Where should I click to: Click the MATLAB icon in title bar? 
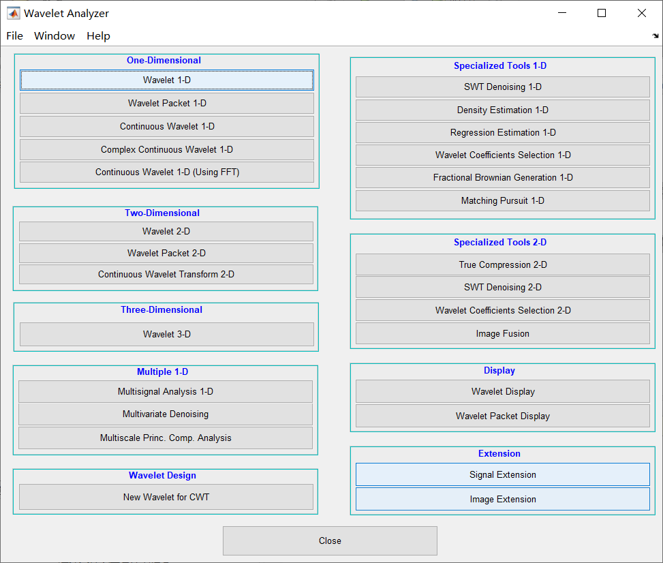(13, 13)
